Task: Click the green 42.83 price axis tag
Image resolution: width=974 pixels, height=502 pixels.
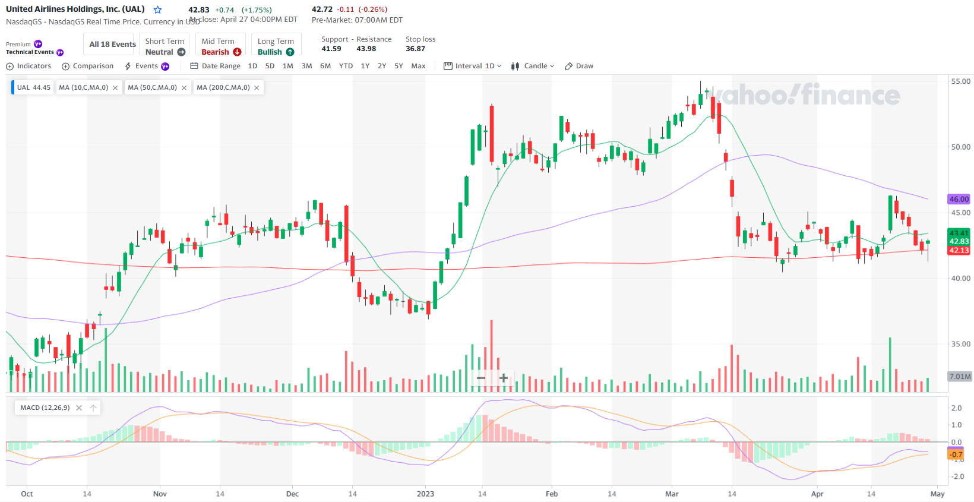Action: tap(959, 241)
